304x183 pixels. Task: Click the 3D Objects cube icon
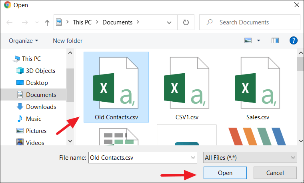(x=20, y=70)
